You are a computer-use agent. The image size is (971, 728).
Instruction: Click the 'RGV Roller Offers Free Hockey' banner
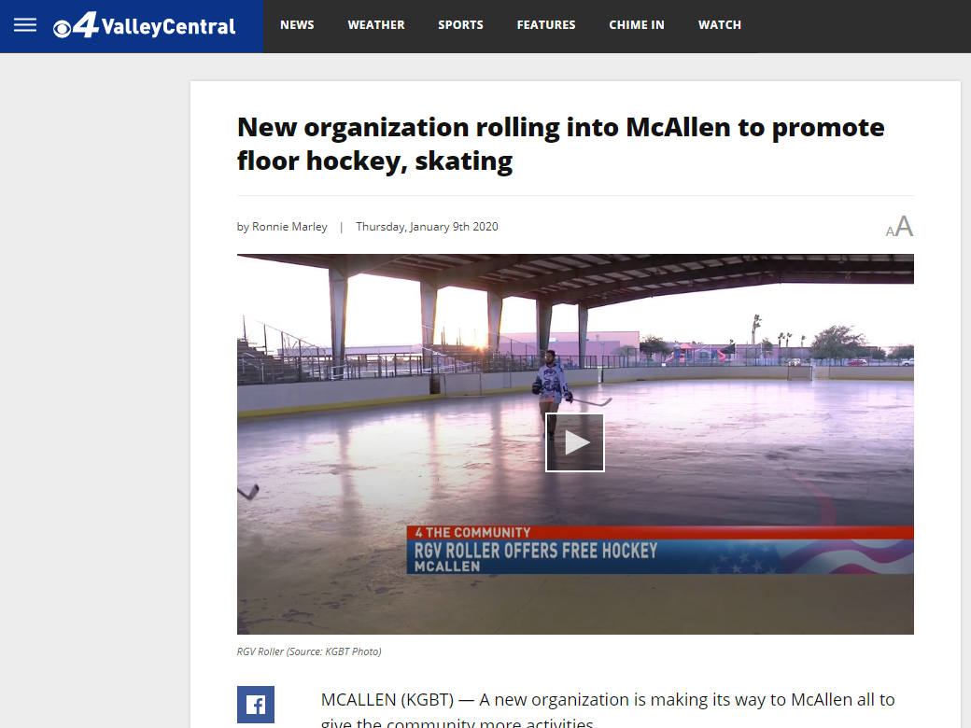coord(536,551)
